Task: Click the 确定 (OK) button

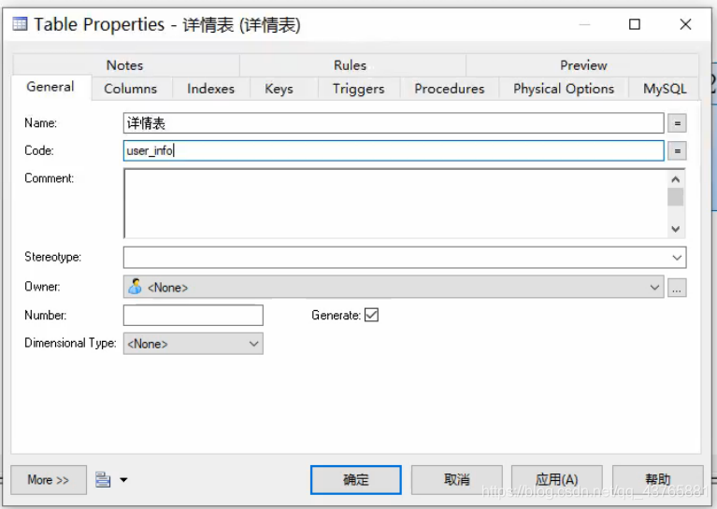Action: 356,480
